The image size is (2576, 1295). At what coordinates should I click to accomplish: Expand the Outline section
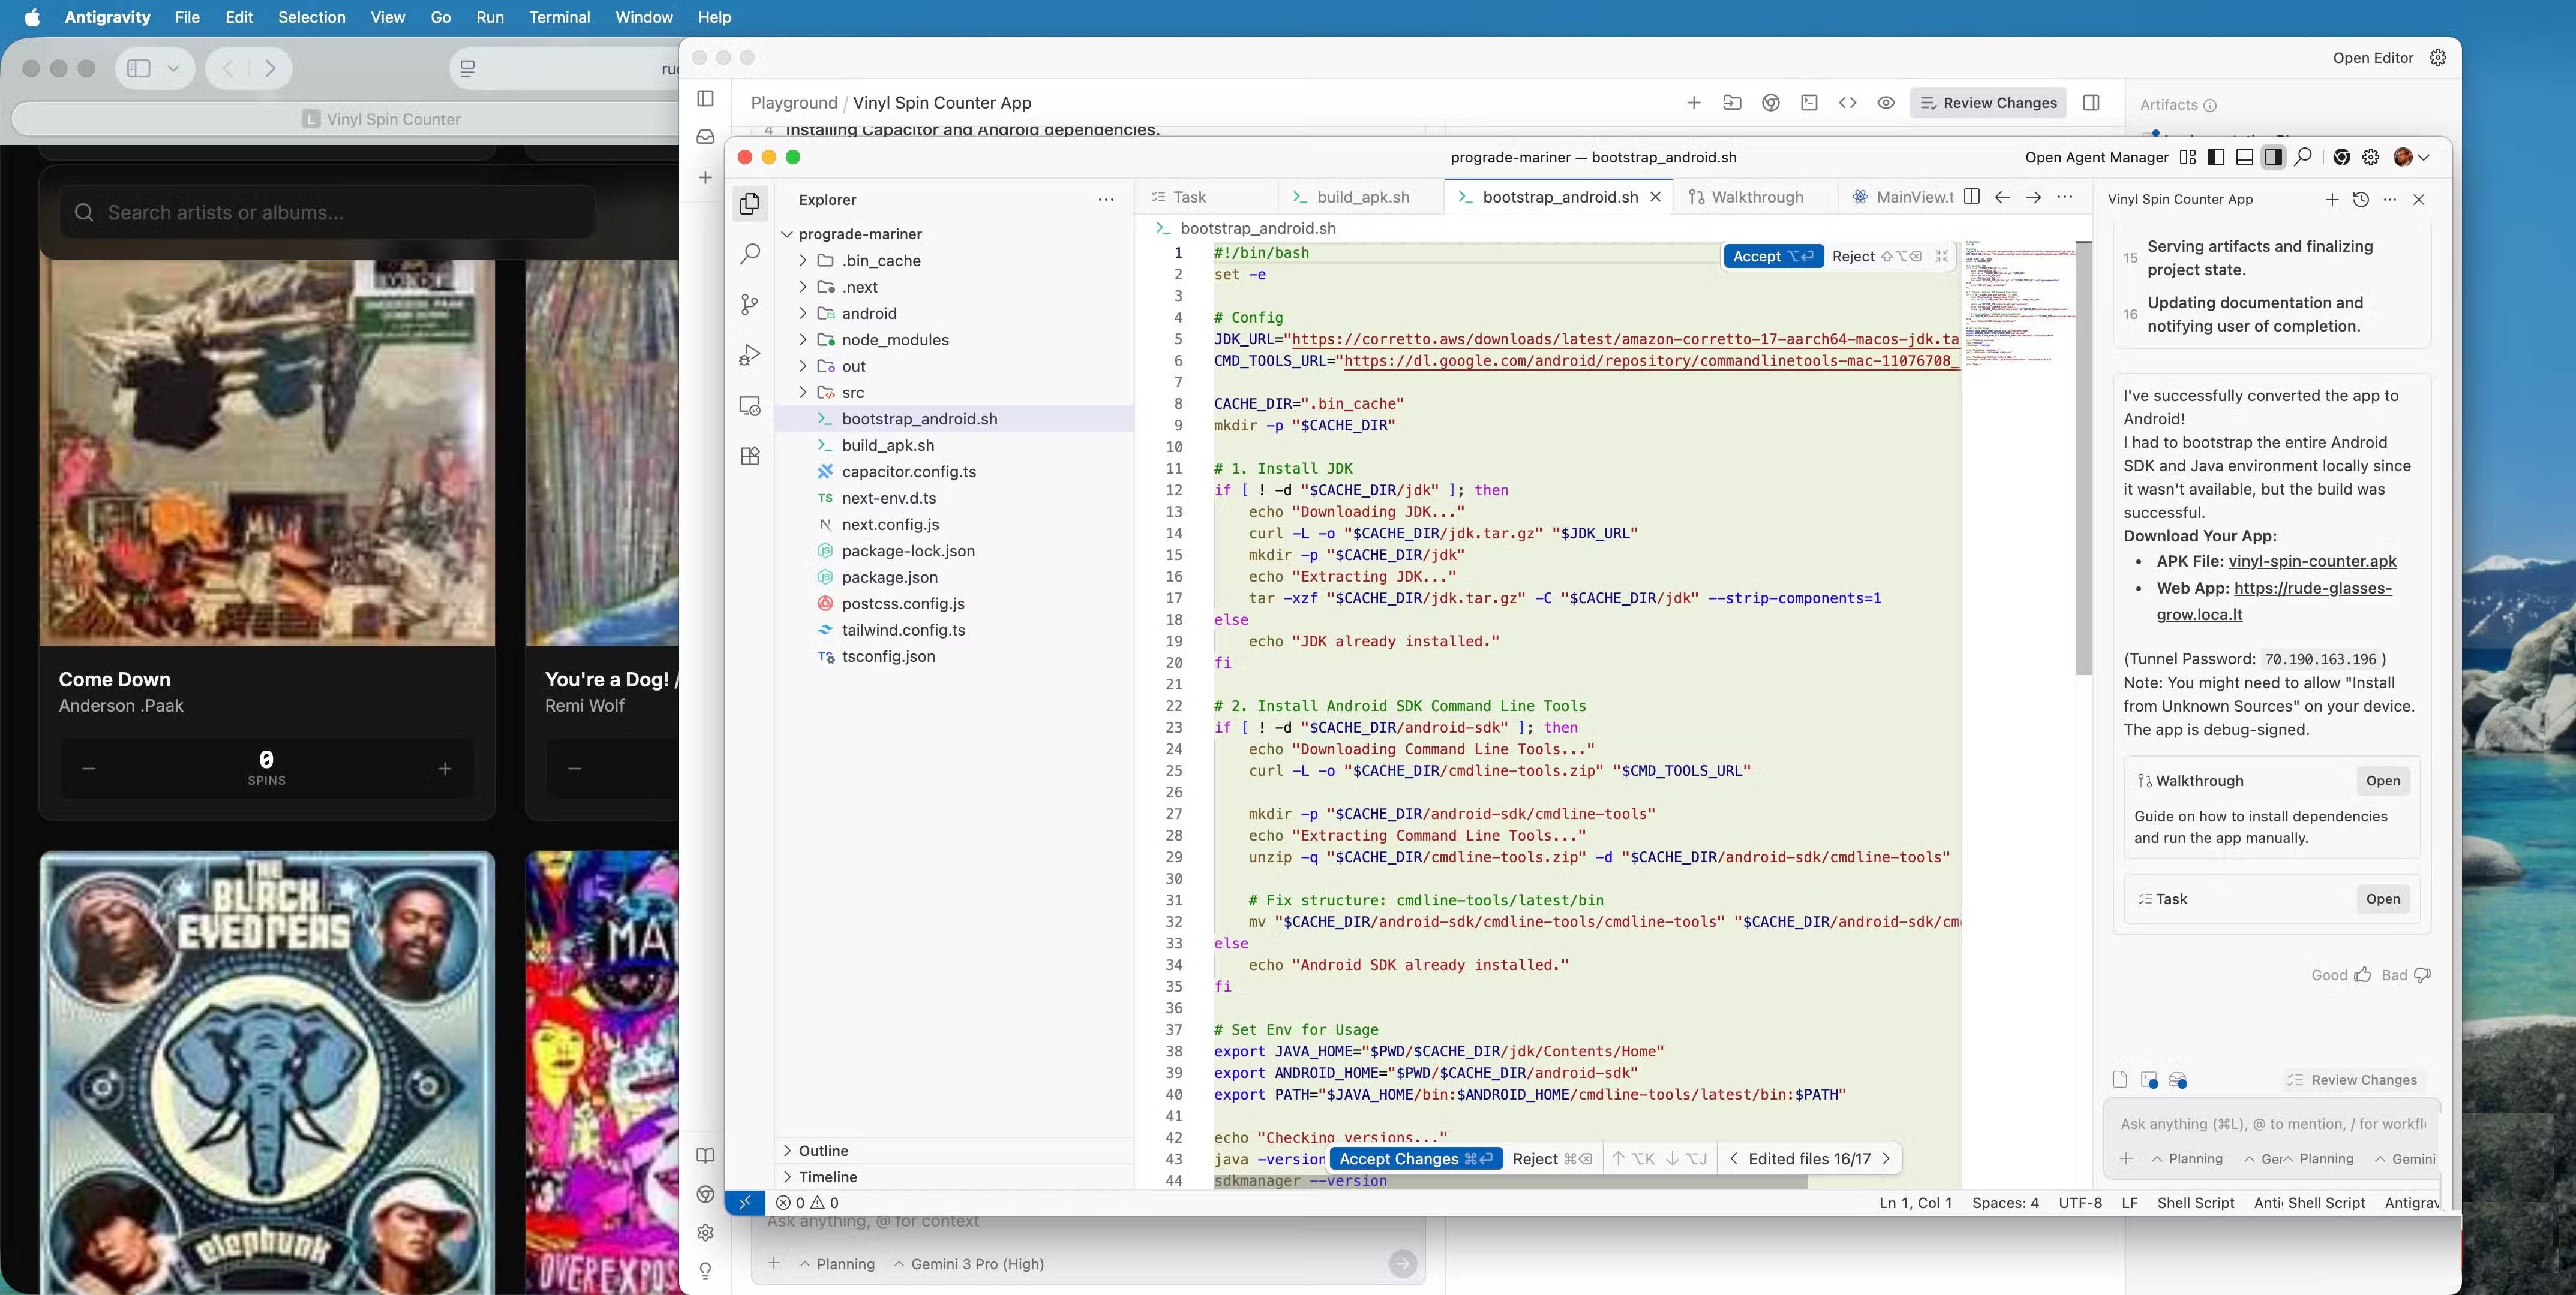coord(823,1150)
